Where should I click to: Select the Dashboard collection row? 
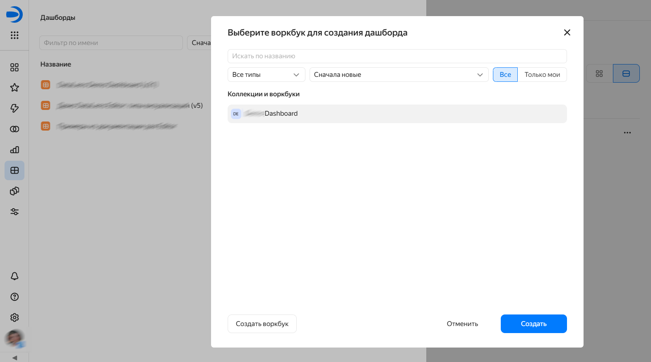(x=396, y=114)
